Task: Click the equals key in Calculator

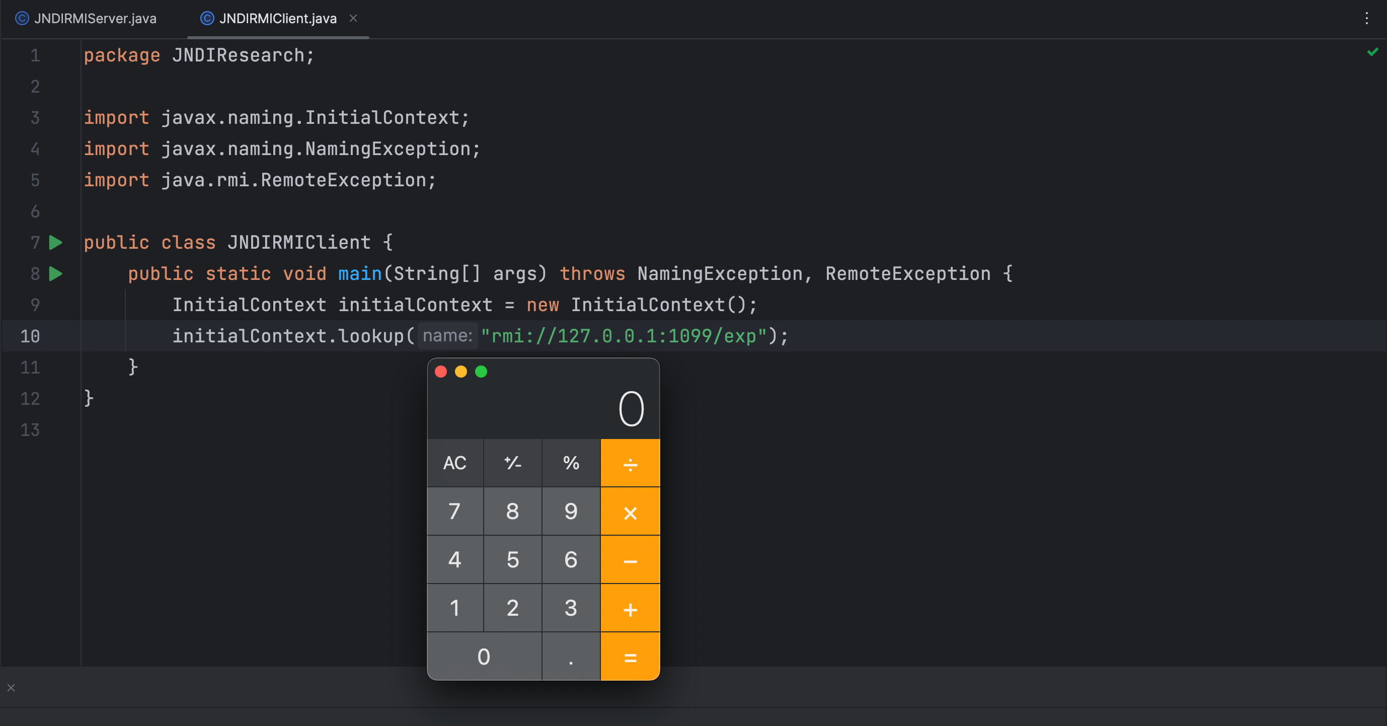Action: coord(630,657)
